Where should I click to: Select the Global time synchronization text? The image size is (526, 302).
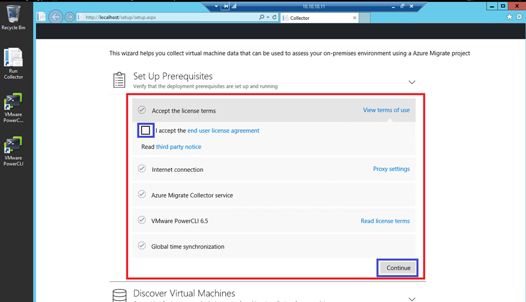click(x=188, y=246)
